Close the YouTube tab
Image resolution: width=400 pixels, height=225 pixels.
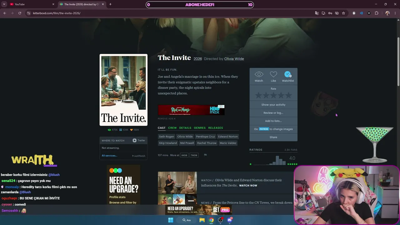pos(53,4)
